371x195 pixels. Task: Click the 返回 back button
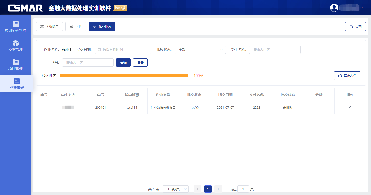355,27
